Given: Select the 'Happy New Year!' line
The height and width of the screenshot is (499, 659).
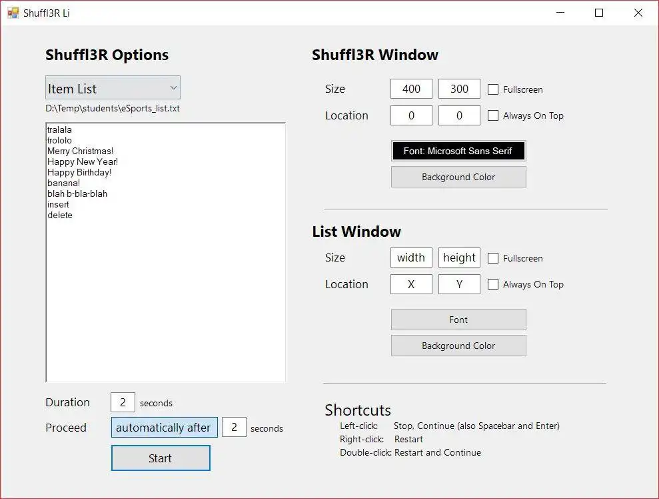Looking at the screenshot, I should click(83, 161).
